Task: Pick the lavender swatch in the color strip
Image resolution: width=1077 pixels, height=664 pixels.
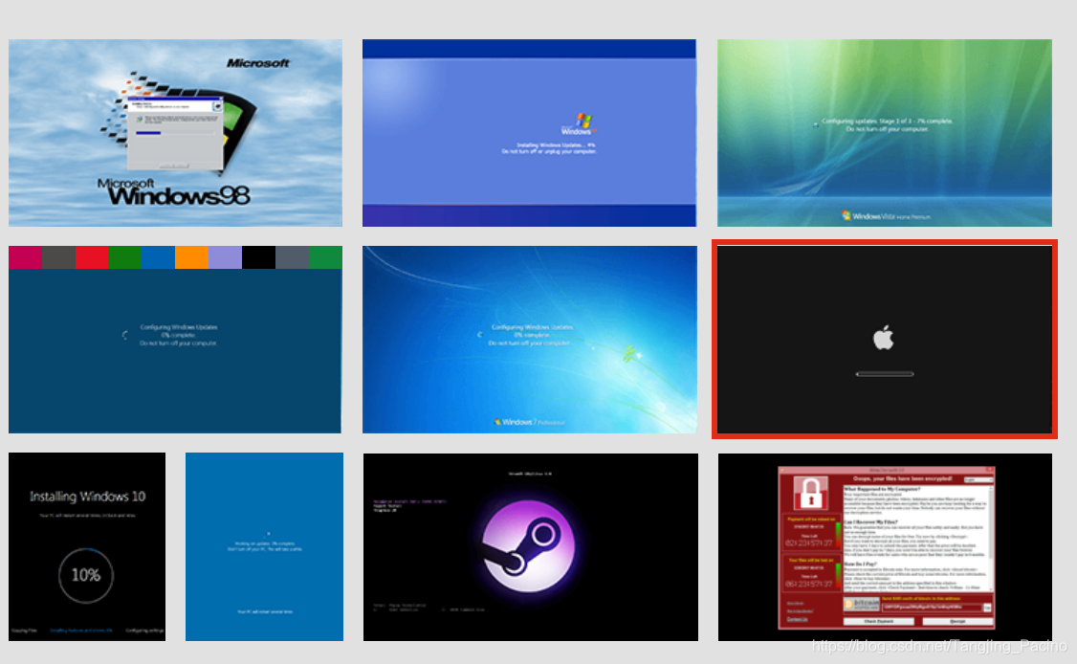Action: pyautogui.click(x=226, y=257)
